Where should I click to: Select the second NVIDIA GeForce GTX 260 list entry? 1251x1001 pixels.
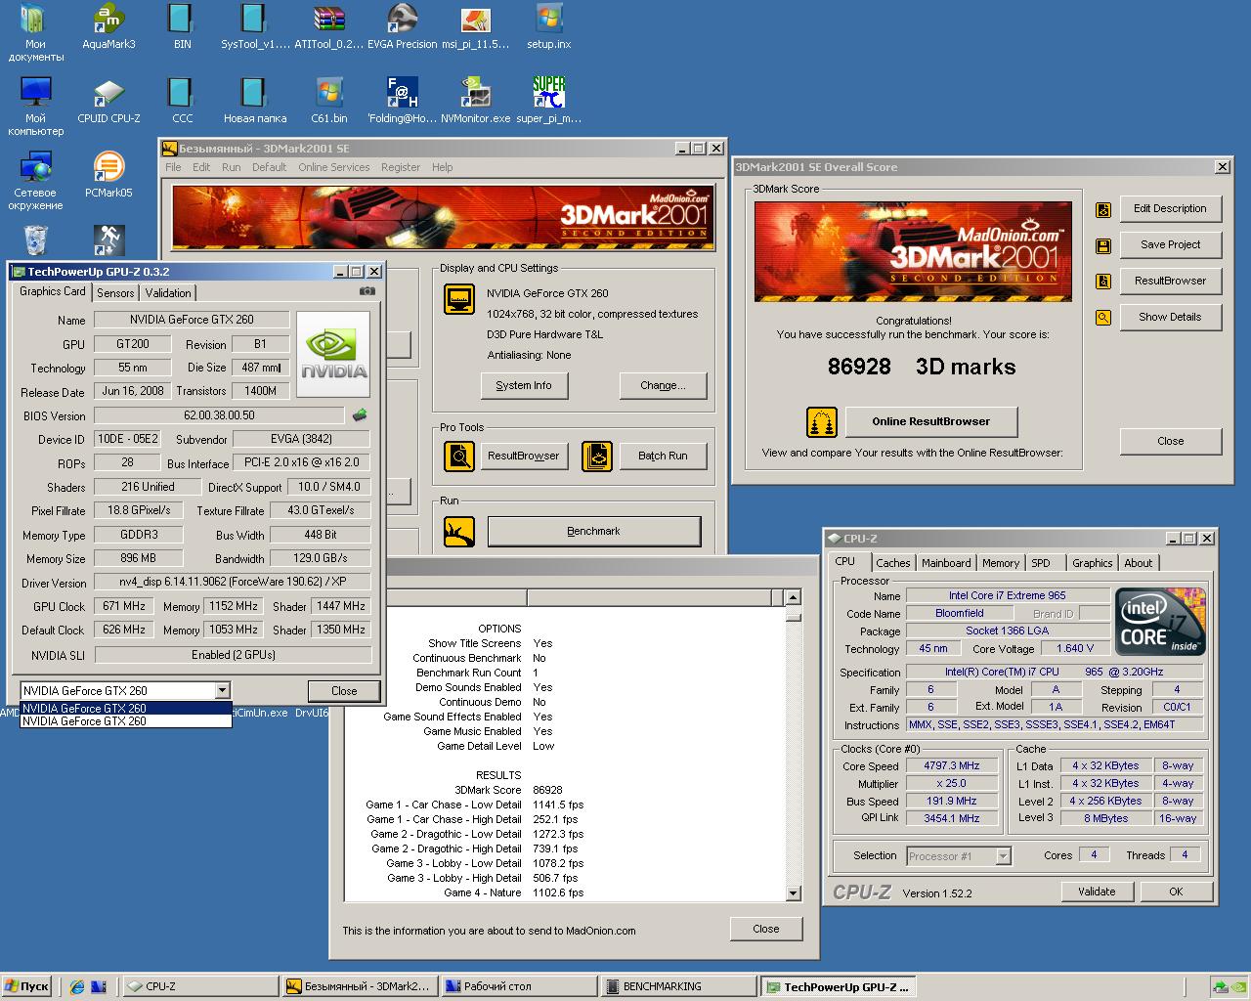point(126,721)
